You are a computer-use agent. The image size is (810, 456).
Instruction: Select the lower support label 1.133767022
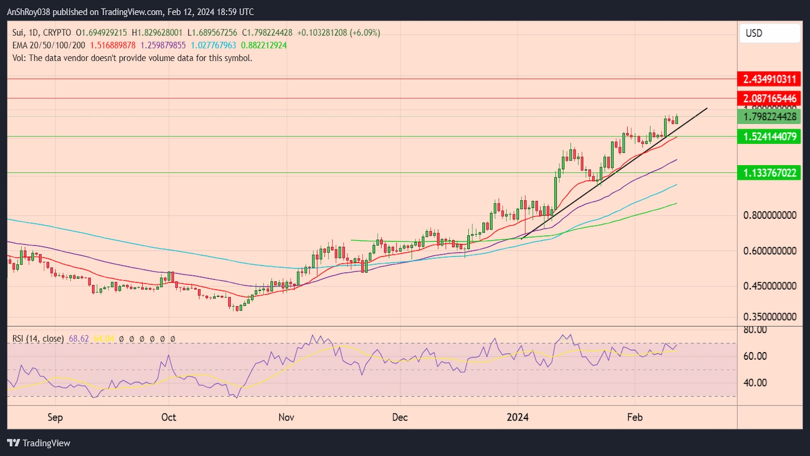tap(768, 173)
